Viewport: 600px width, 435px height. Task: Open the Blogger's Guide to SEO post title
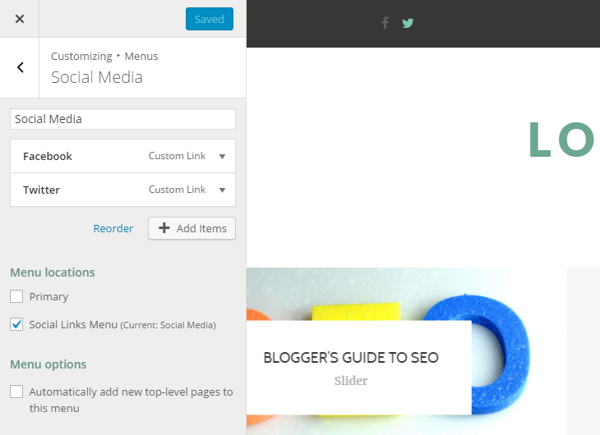[351, 357]
